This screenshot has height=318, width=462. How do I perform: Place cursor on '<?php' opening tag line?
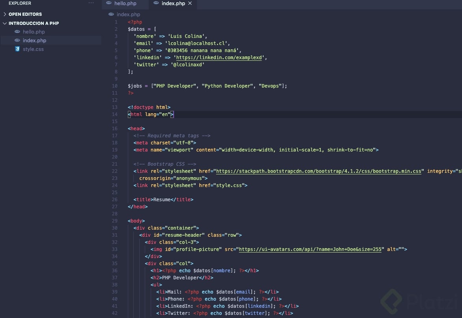coord(135,22)
